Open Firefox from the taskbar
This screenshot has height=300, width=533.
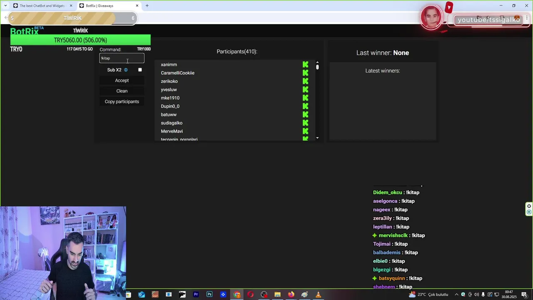coord(291,295)
